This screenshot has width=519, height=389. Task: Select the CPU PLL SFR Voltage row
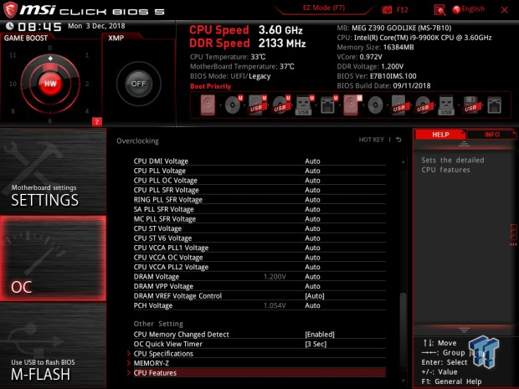click(259, 190)
